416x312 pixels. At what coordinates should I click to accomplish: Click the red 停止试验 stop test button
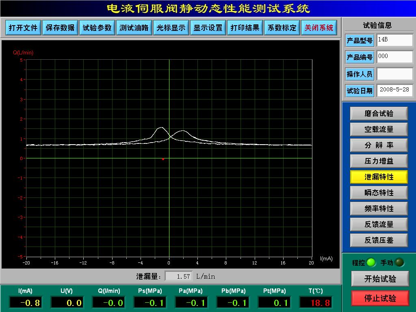380,298
